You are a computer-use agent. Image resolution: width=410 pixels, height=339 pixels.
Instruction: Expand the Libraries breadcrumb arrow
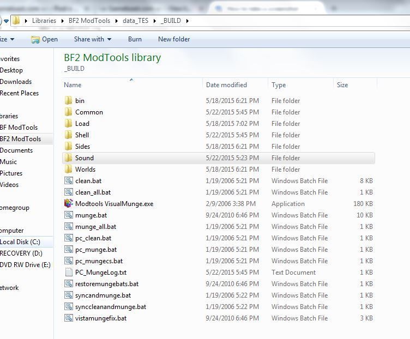point(63,21)
